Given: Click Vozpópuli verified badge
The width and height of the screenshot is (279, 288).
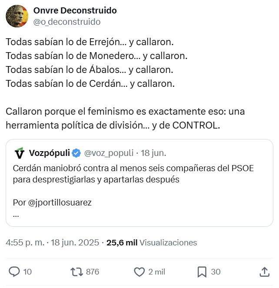Looking at the screenshot, I should 76,153.
